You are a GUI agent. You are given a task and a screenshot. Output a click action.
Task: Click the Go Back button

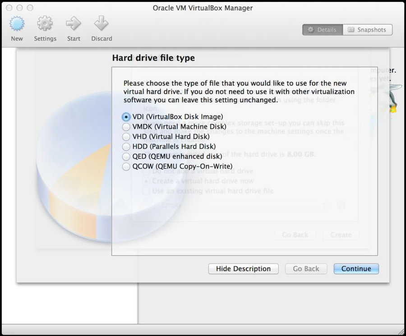click(x=306, y=269)
